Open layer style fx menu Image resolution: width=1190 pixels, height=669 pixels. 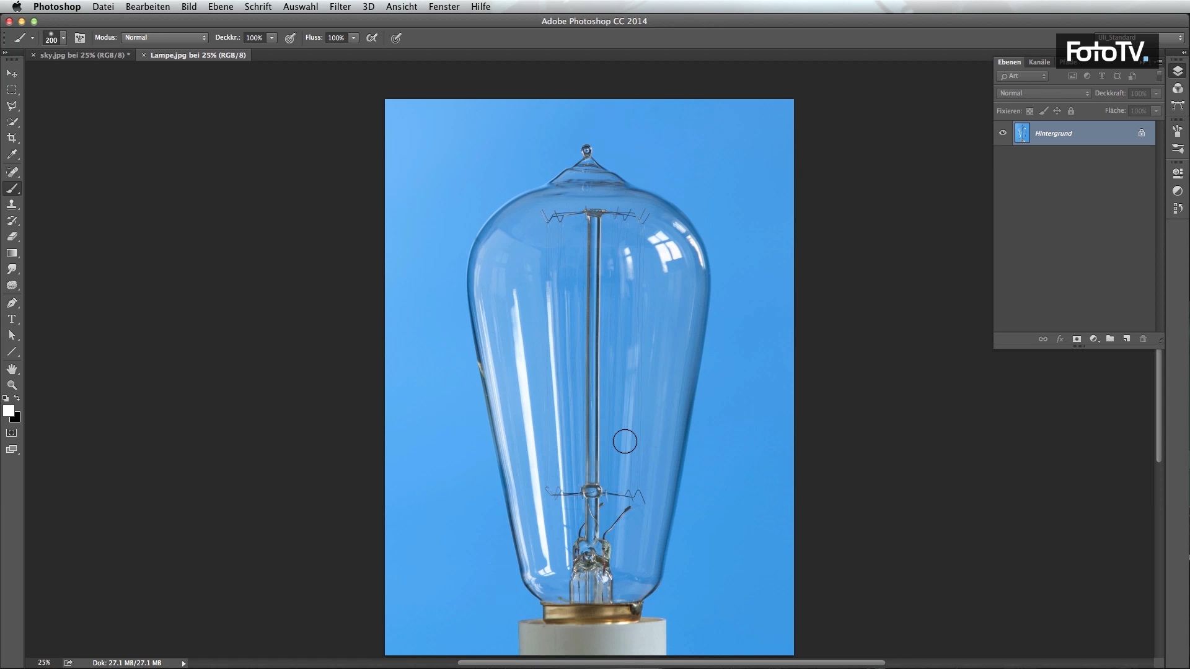[x=1060, y=339]
